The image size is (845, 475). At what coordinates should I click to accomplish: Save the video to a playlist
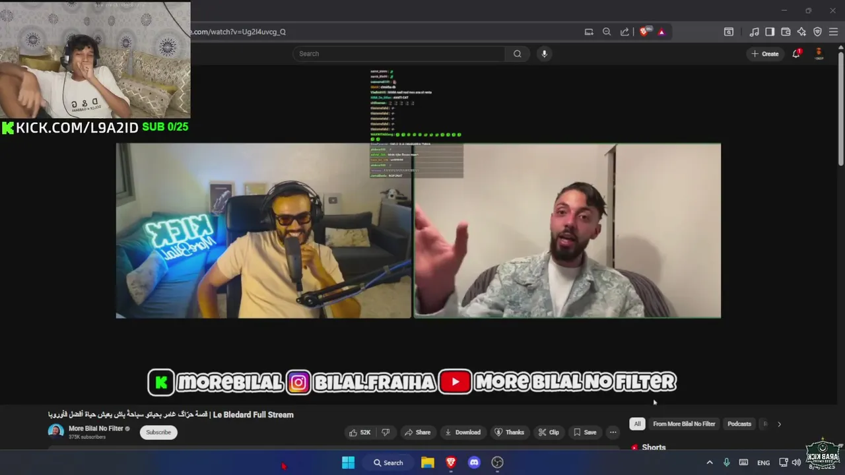pyautogui.click(x=585, y=432)
